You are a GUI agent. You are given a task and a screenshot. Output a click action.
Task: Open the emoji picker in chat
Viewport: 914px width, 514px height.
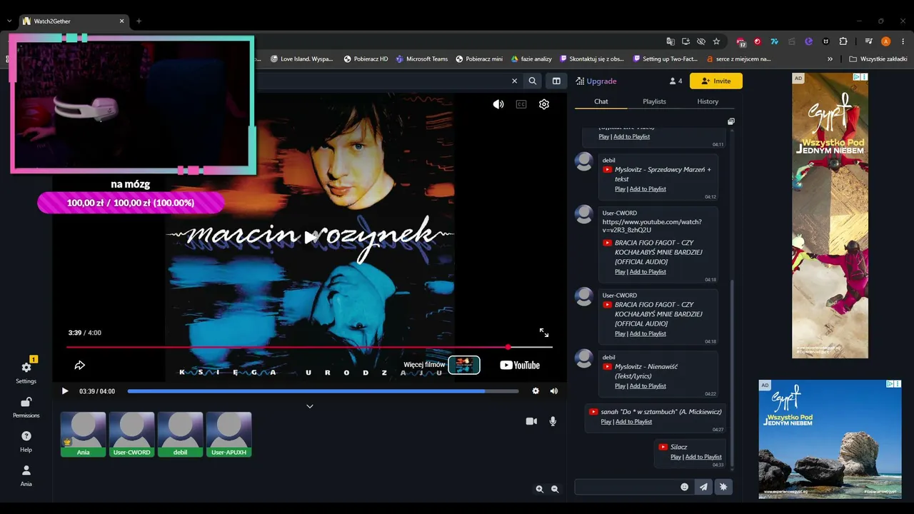pos(684,487)
